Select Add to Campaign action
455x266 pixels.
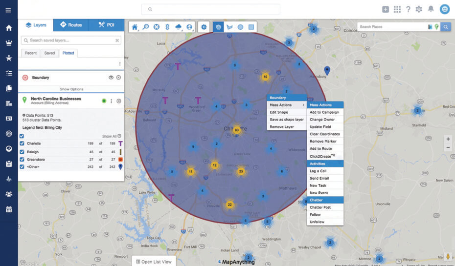325,112
